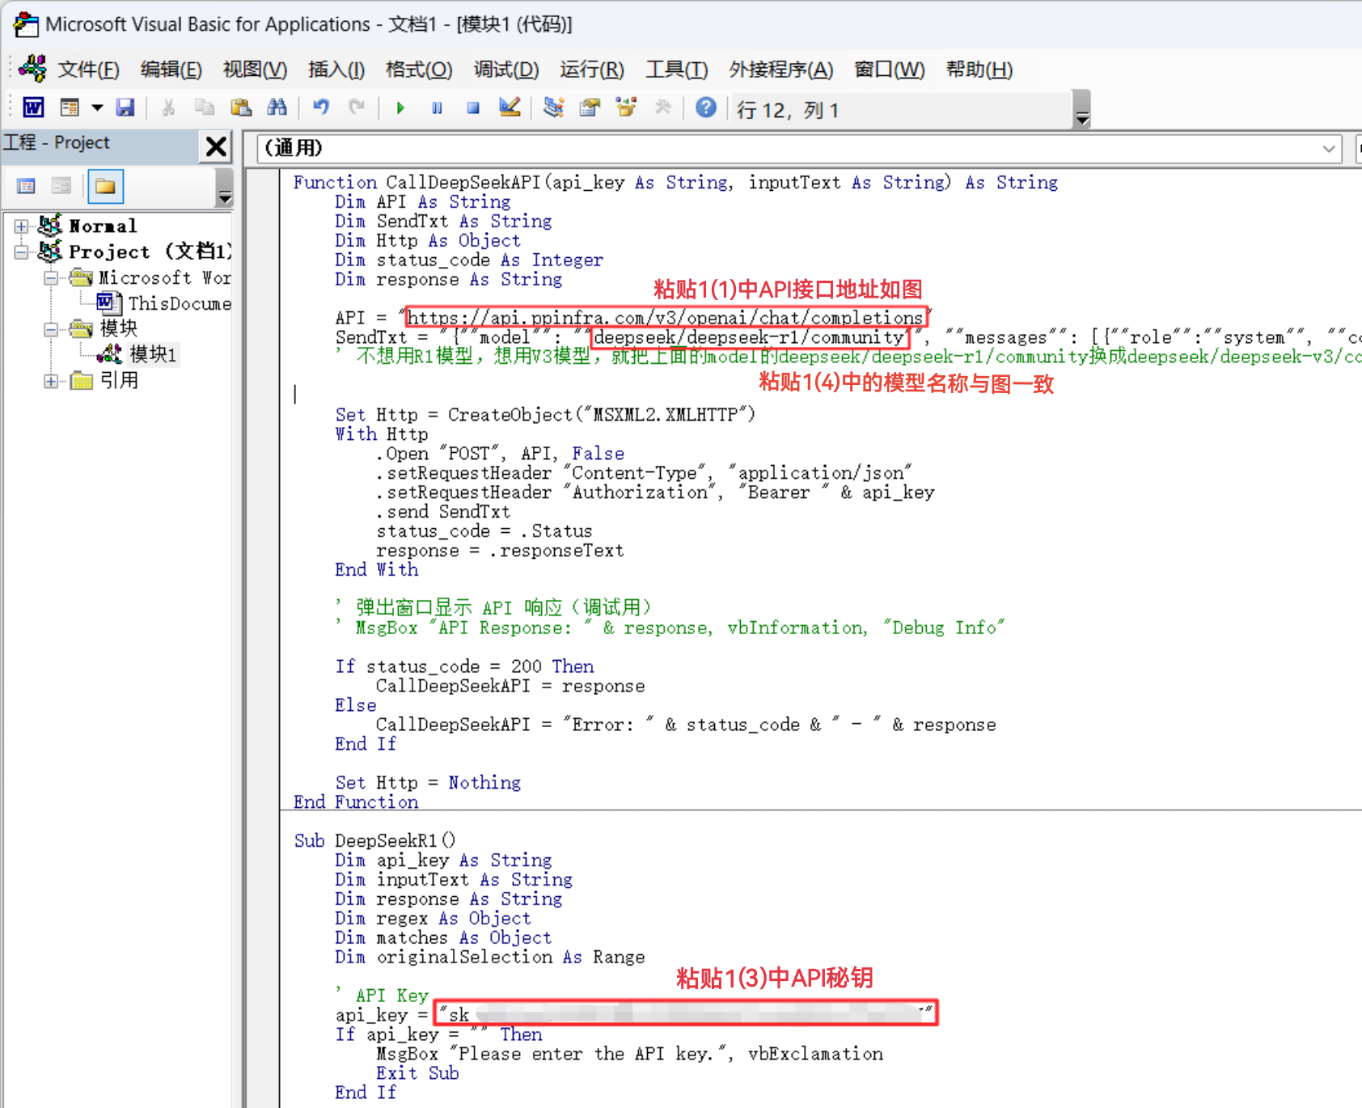This screenshot has height=1108, width=1362.
Task: Click the 'Sub DeepSeekR1()' code line
Action: pyautogui.click(x=374, y=841)
